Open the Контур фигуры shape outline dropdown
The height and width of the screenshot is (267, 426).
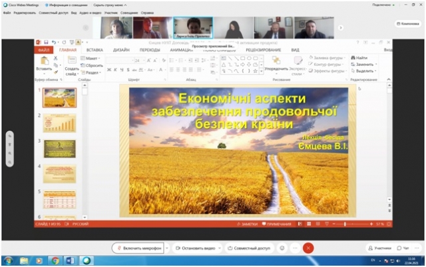327,64
